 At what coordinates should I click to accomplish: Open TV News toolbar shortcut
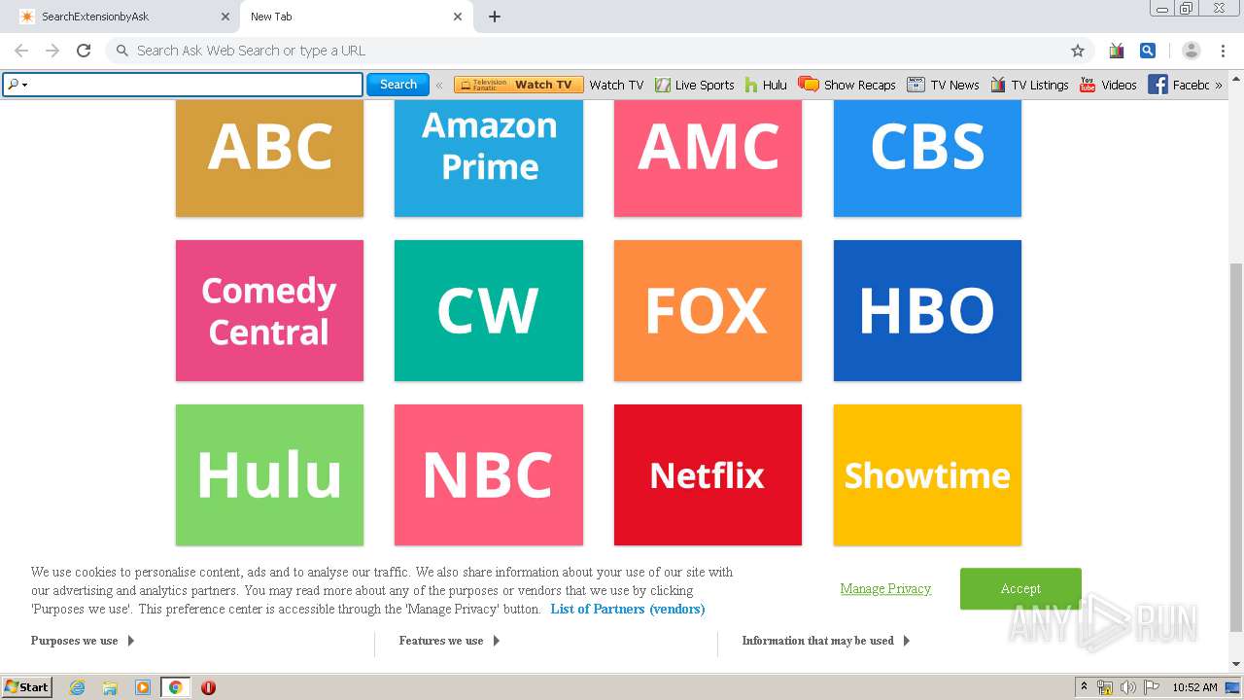943,85
